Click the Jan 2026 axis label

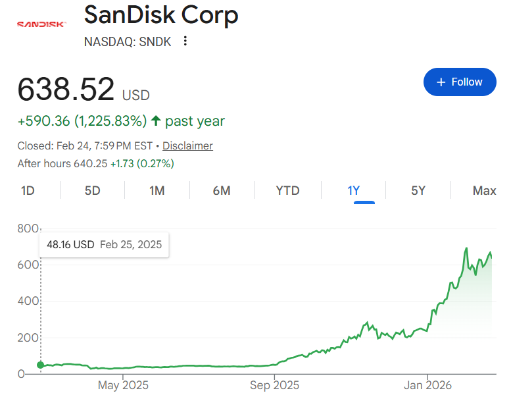coord(427,385)
